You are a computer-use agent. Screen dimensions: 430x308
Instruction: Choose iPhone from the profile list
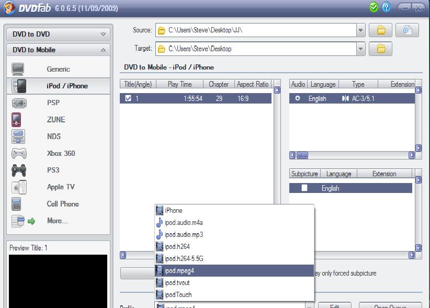coord(234,210)
